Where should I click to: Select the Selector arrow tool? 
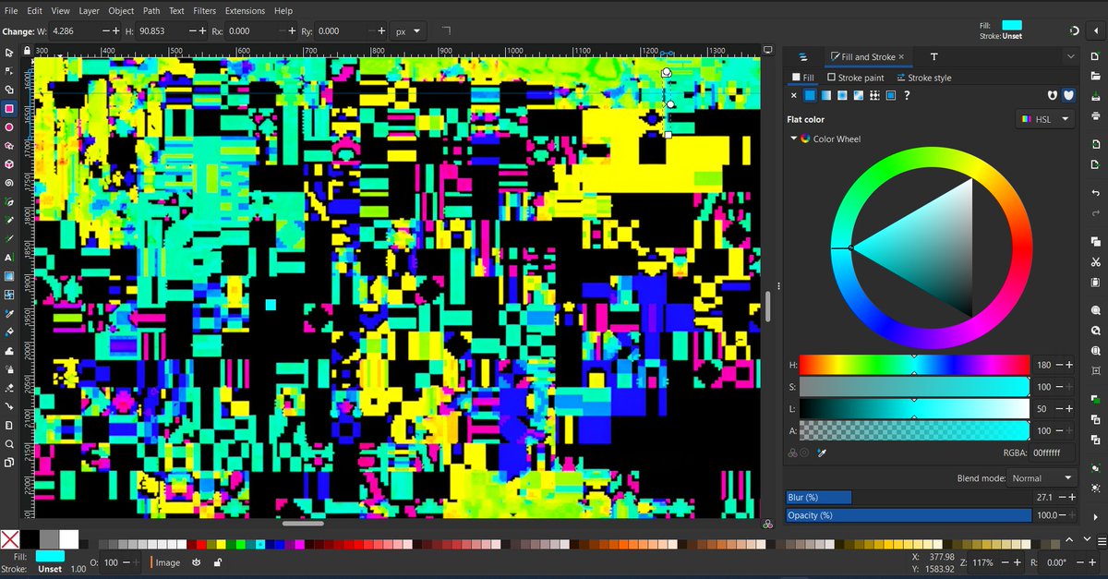[9, 53]
